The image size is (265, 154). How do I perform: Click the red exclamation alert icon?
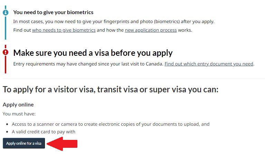(6, 52)
